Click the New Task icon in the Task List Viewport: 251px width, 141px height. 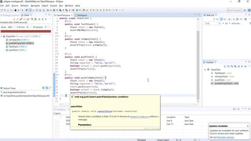214,19
